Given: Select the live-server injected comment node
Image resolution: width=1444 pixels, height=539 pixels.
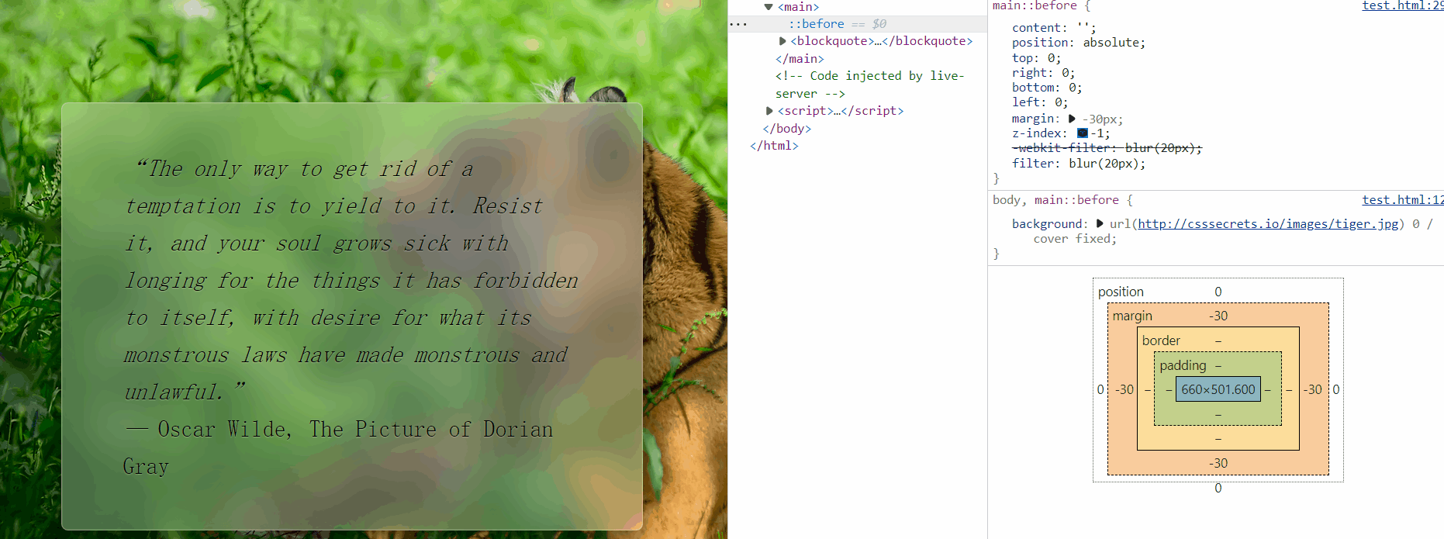Looking at the screenshot, I should [x=869, y=85].
